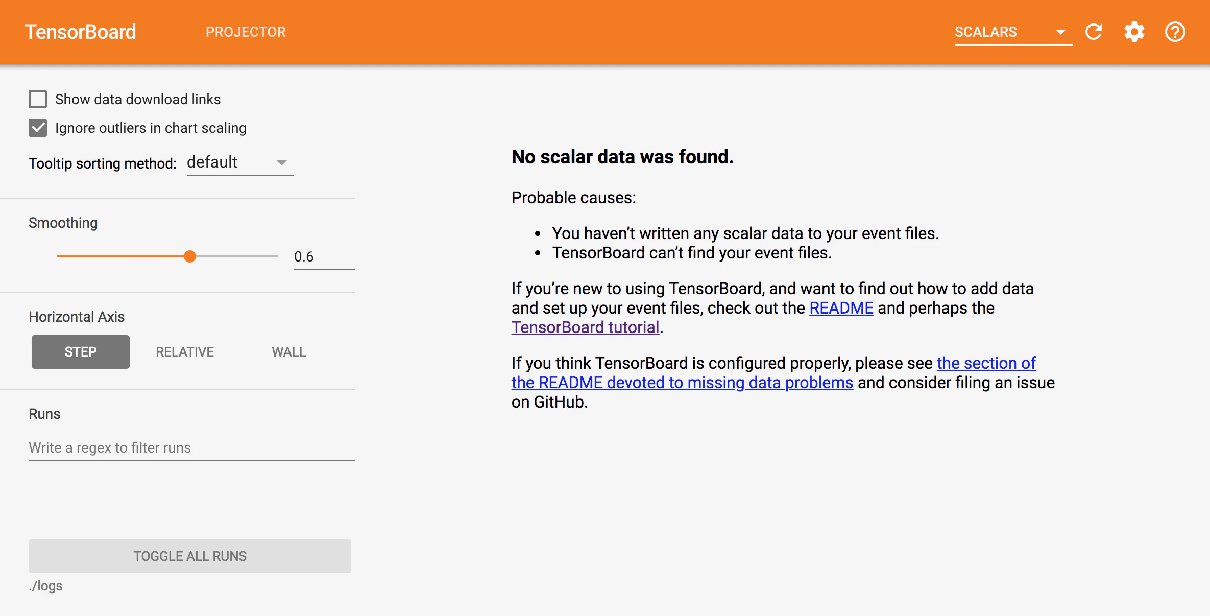
Task: Open the help question mark icon
Action: [1175, 32]
